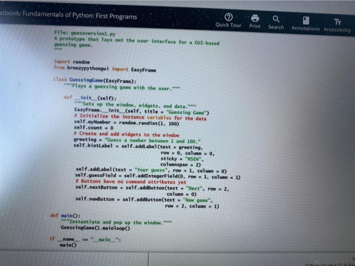Click the Fundamentals of Python textbook title

[x=68, y=15]
